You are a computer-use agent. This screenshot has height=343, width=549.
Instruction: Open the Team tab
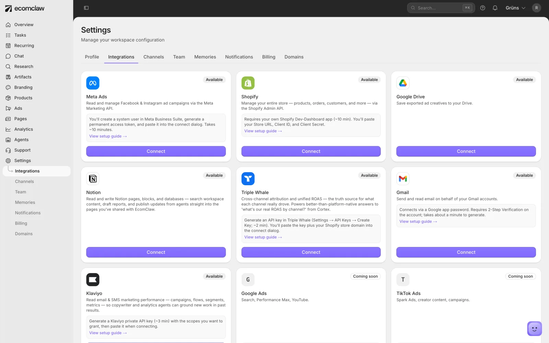pyautogui.click(x=179, y=57)
